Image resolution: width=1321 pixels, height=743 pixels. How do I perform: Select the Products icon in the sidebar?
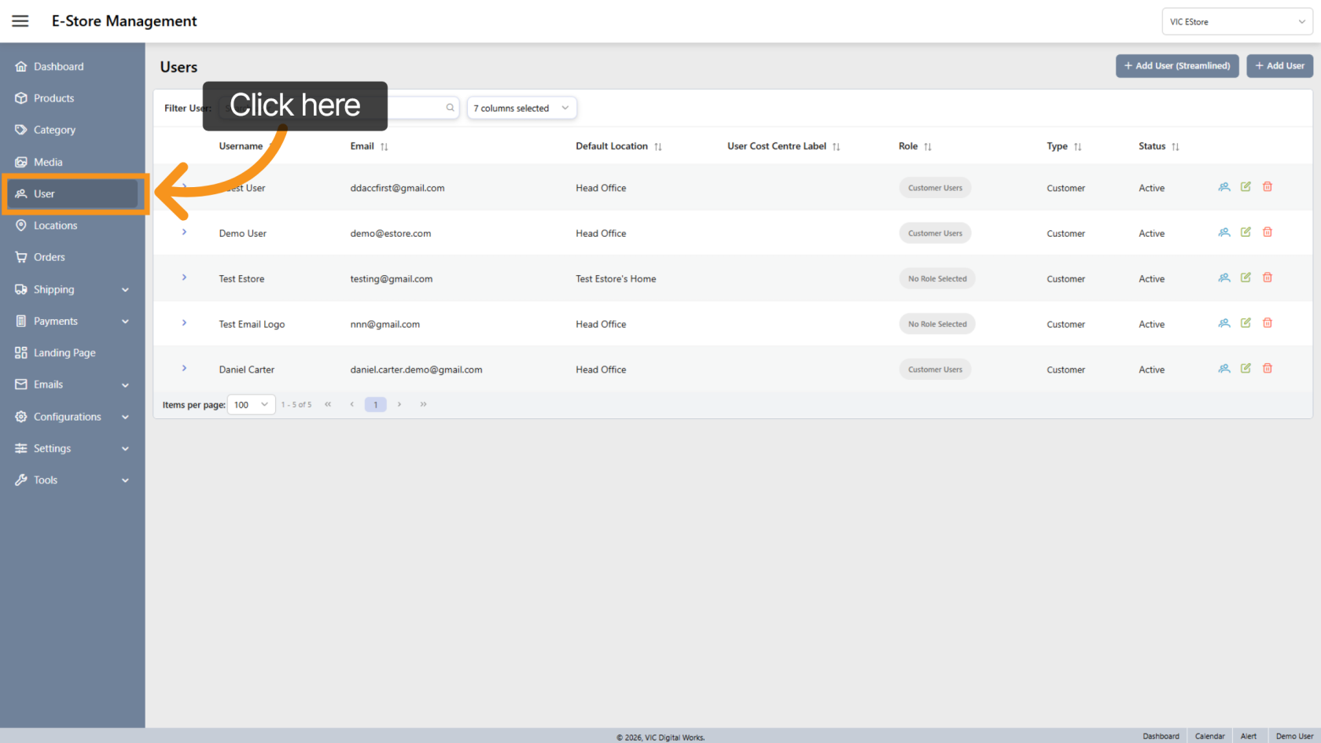tap(21, 97)
